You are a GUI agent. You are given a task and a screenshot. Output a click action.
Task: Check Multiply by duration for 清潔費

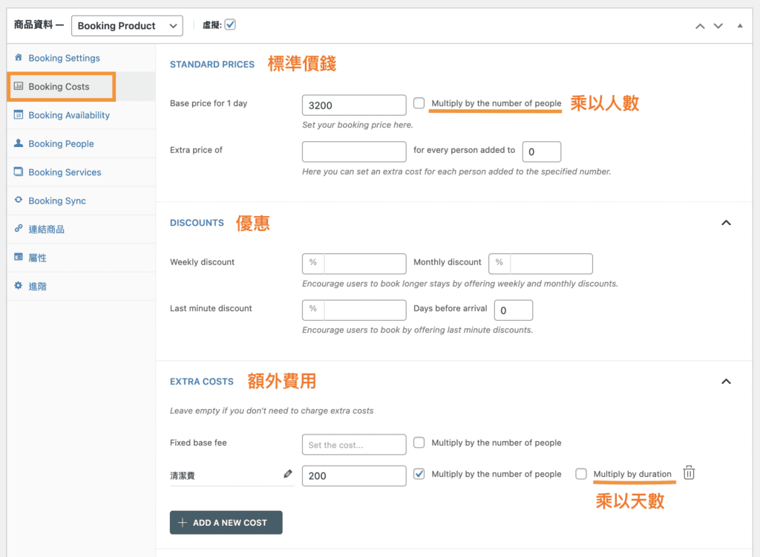[x=581, y=473]
